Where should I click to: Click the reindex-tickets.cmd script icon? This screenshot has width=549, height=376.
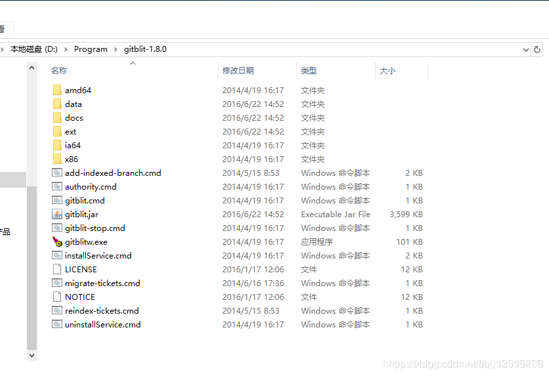[57, 310]
